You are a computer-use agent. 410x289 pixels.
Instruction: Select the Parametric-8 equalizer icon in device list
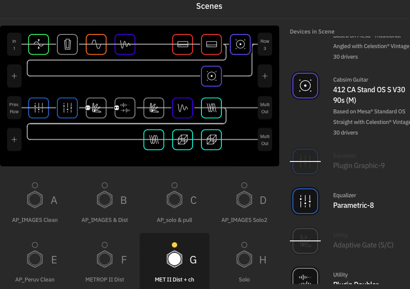(305, 201)
